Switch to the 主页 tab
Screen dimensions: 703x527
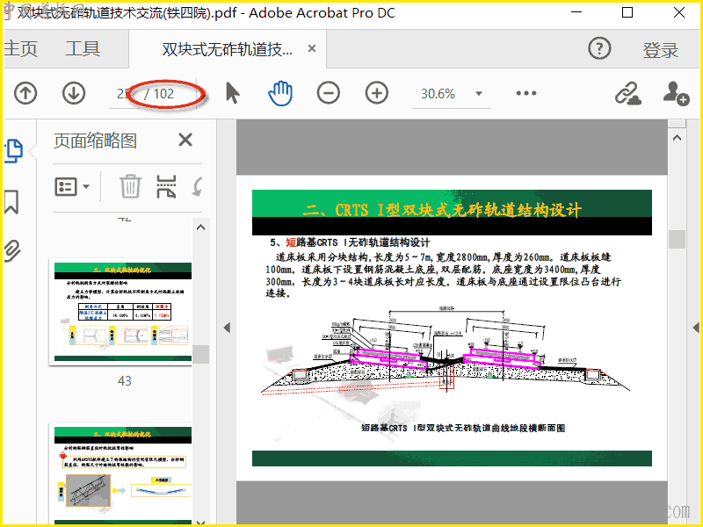[20, 48]
